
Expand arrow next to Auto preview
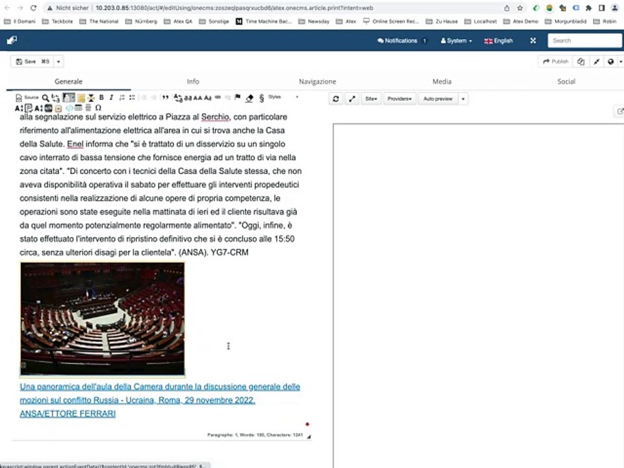click(x=463, y=99)
